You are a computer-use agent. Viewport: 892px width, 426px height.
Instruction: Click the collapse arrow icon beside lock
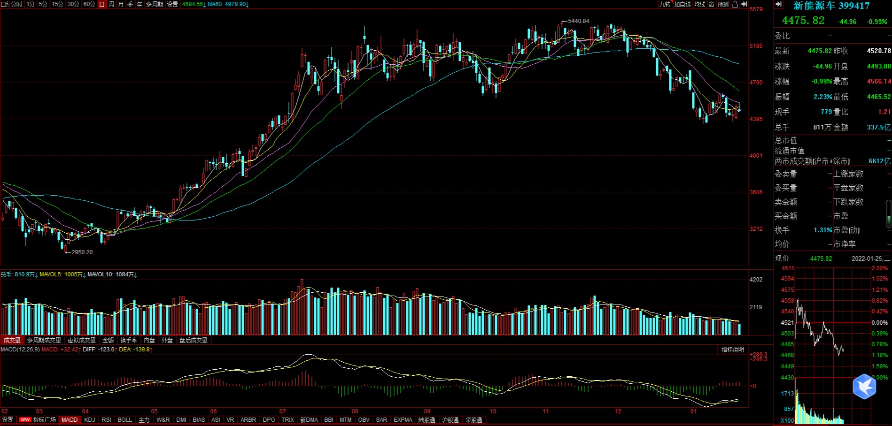(x=744, y=4)
